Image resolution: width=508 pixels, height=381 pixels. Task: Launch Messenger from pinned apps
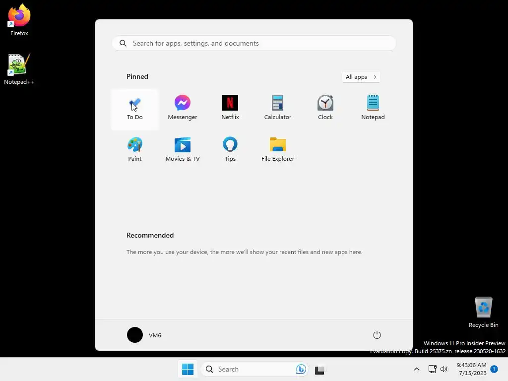[183, 109]
